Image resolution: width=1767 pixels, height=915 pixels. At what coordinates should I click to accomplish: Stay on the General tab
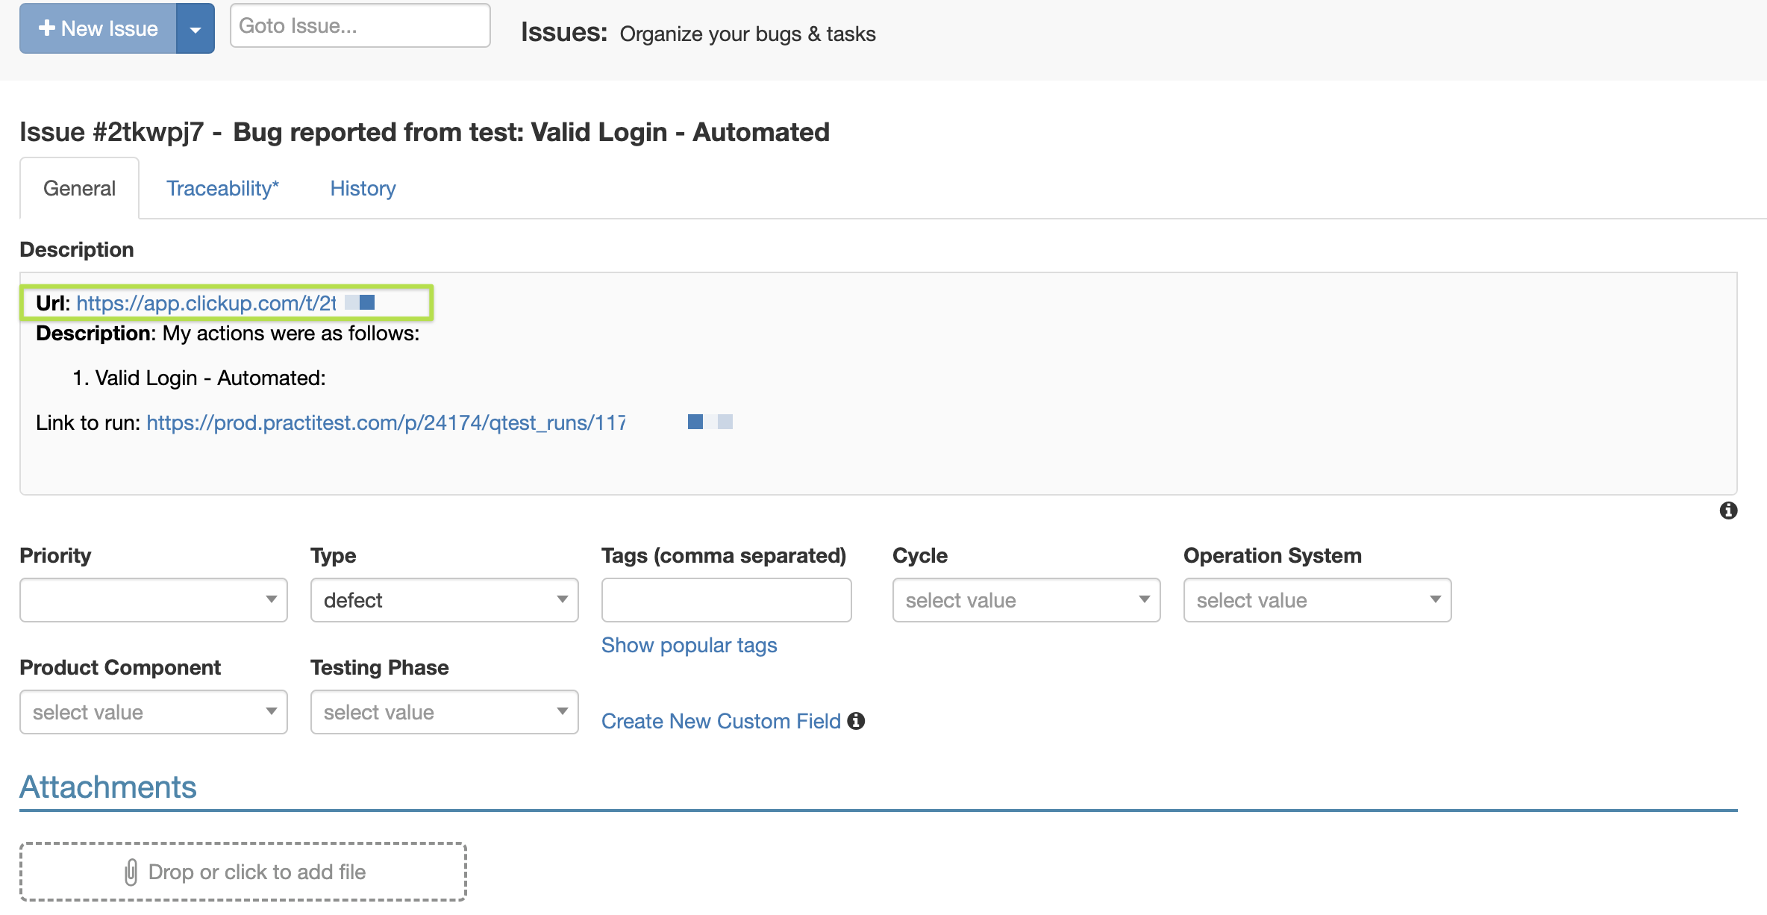[x=79, y=188]
